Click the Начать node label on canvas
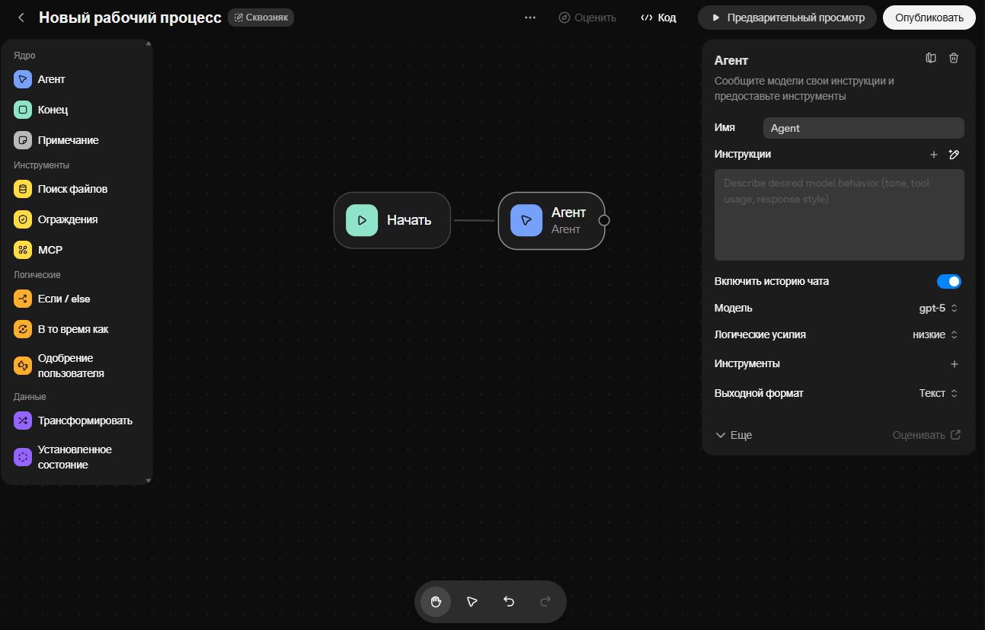Image resolution: width=985 pixels, height=630 pixels. (409, 220)
